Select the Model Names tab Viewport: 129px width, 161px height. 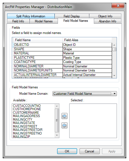pos(44,21)
